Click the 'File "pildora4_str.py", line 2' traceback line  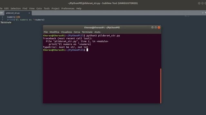(77, 41)
